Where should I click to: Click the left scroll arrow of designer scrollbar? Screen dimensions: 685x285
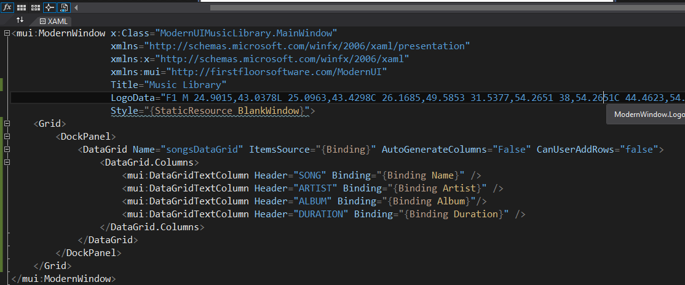(x=76, y=7)
